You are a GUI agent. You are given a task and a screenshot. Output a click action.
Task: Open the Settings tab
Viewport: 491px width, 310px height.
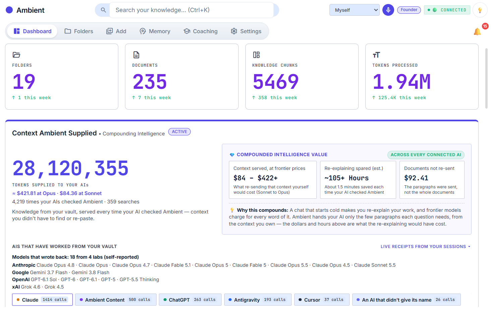246,31
